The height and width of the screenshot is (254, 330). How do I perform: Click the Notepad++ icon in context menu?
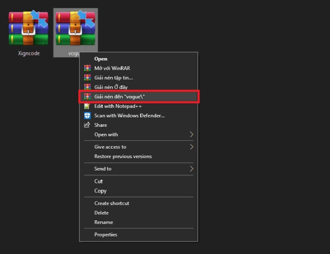point(87,106)
